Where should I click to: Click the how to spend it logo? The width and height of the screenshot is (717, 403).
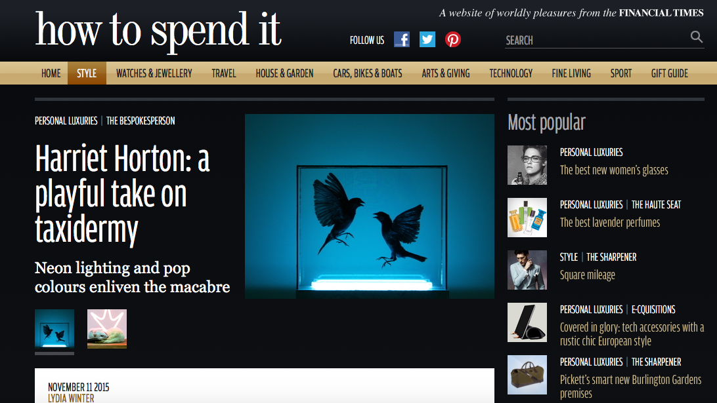(x=158, y=31)
